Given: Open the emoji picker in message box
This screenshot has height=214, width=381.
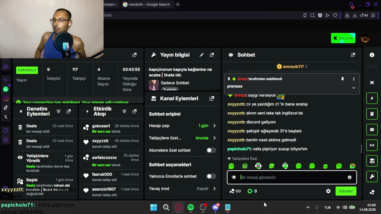Looking at the screenshot, I should click(x=349, y=177).
